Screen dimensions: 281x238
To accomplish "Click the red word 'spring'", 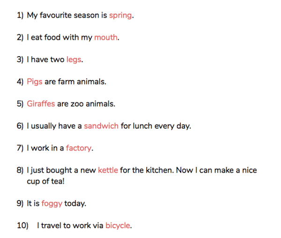I will click(x=120, y=16).
